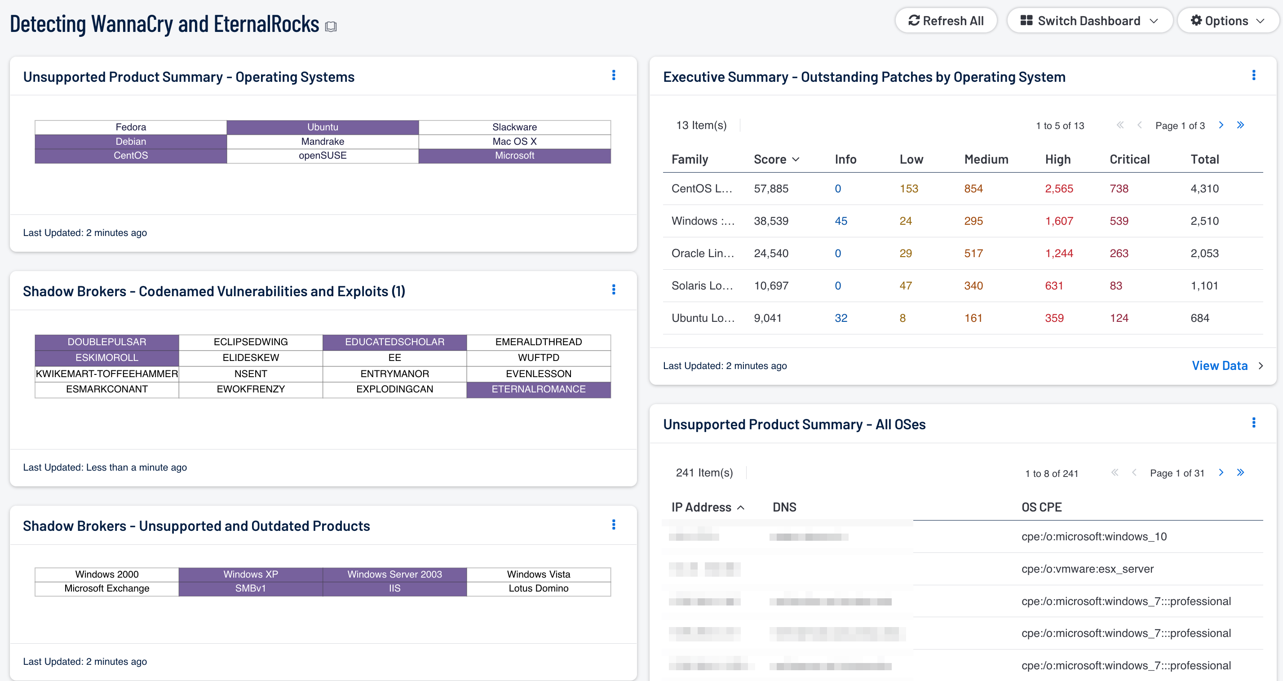Open the Options dropdown menu

coord(1229,21)
